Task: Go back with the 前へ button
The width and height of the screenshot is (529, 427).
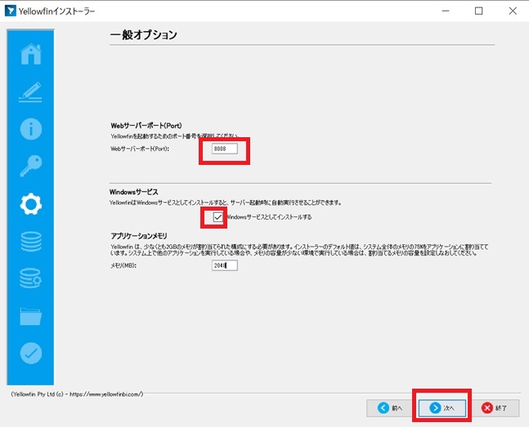Action: pos(390,408)
